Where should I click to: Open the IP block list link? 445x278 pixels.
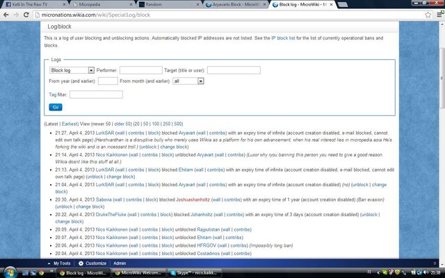pyautogui.click(x=283, y=38)
